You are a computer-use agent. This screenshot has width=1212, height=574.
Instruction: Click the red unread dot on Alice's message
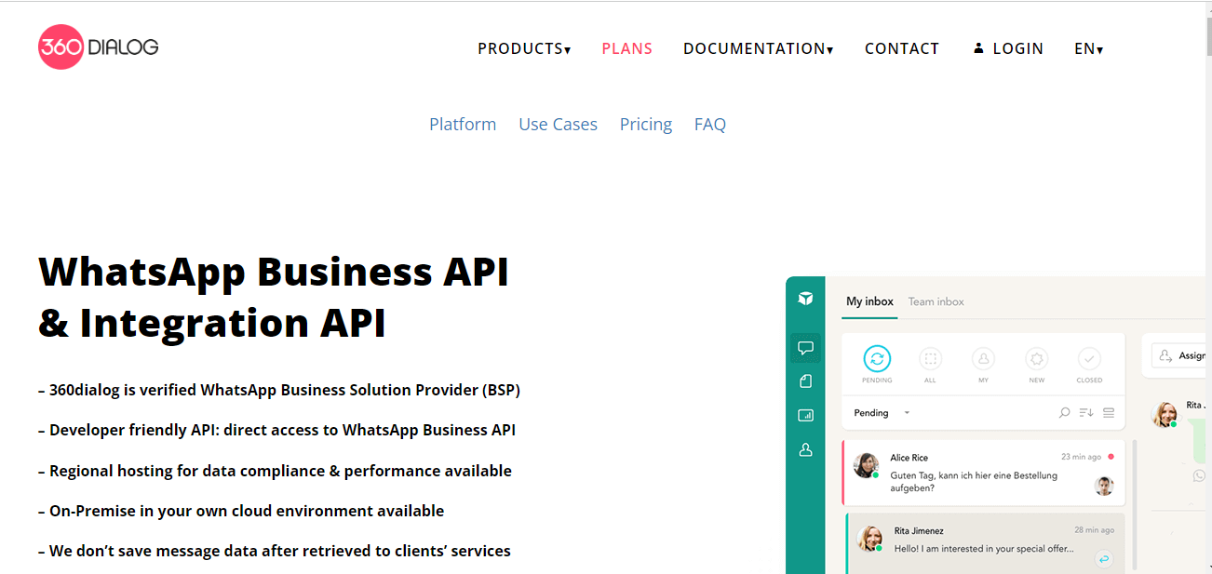(1111, 457)
